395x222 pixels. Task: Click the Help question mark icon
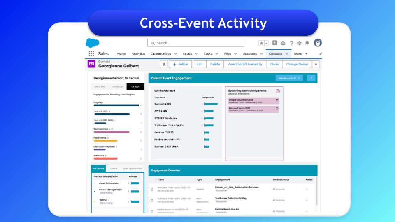[291, 43]
